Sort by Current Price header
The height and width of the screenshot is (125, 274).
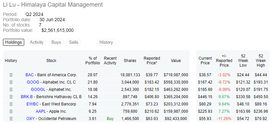point(205,61)
